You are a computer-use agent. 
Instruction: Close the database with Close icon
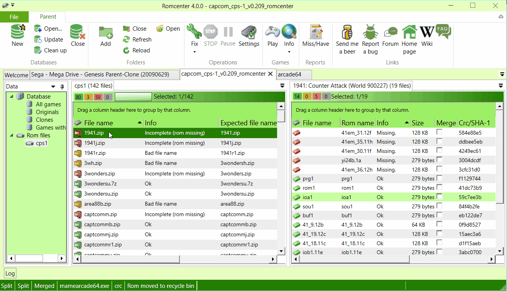point(78,31)
